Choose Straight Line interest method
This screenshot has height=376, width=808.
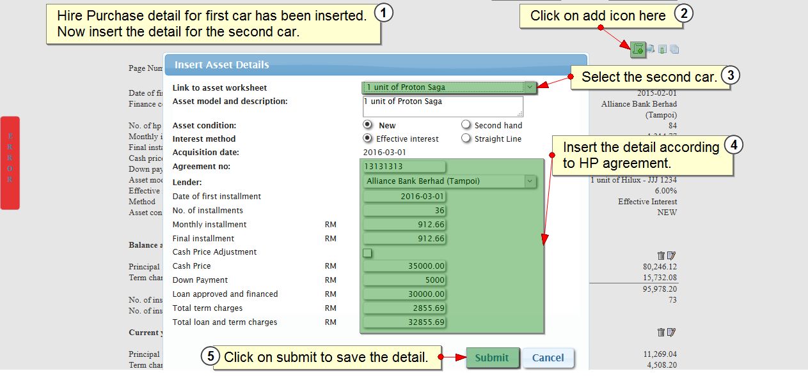point(466,139)
